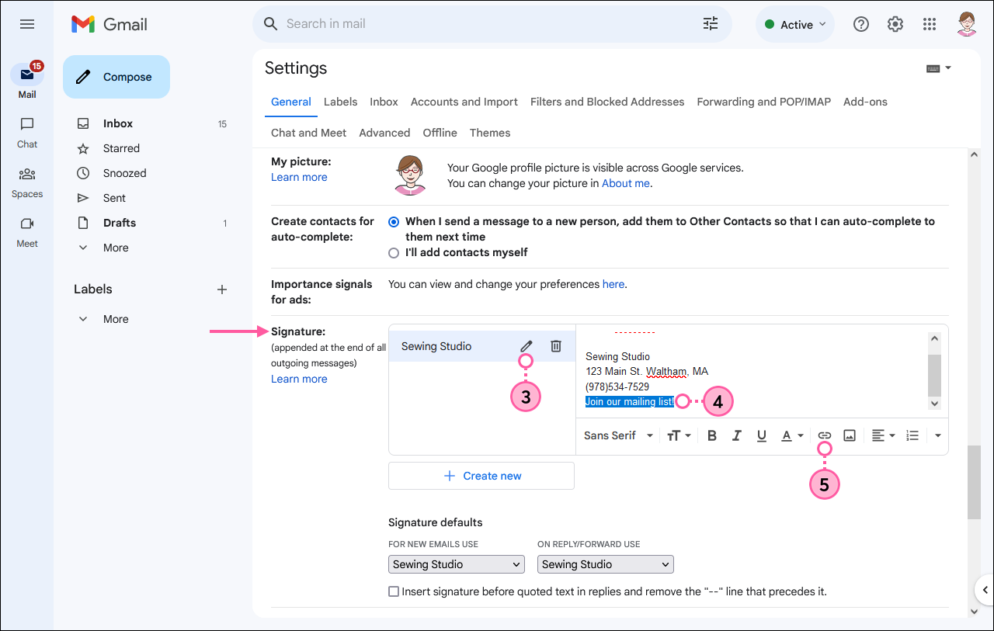994x631 pixels.
Task: Toggle underline formatting in signature editor
Action: point(762,436)
